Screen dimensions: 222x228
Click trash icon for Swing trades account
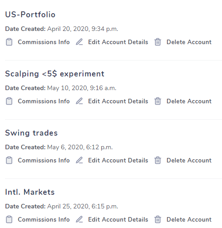coord(158,160)
